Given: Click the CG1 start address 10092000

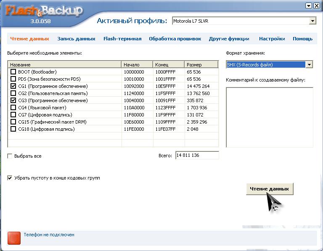Looking at the screenshot, I should 134,86.
